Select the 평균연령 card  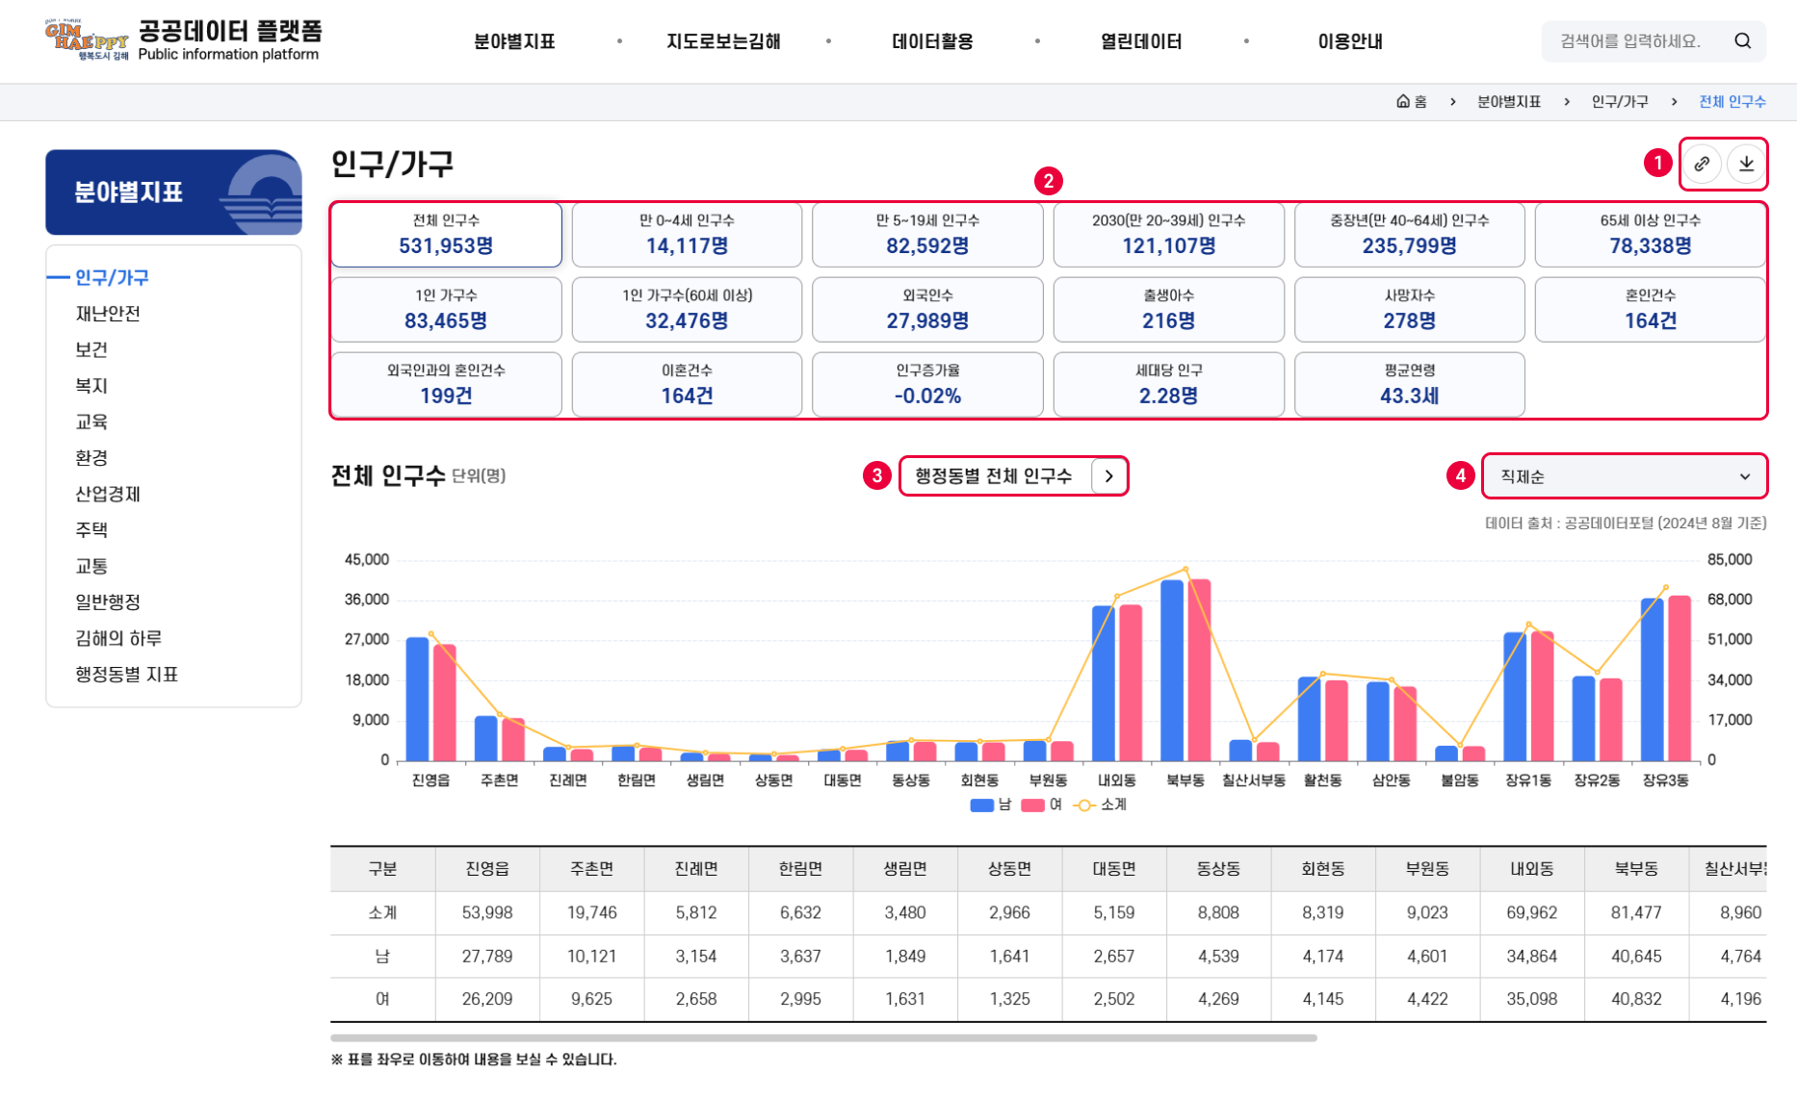(1409, 384)
